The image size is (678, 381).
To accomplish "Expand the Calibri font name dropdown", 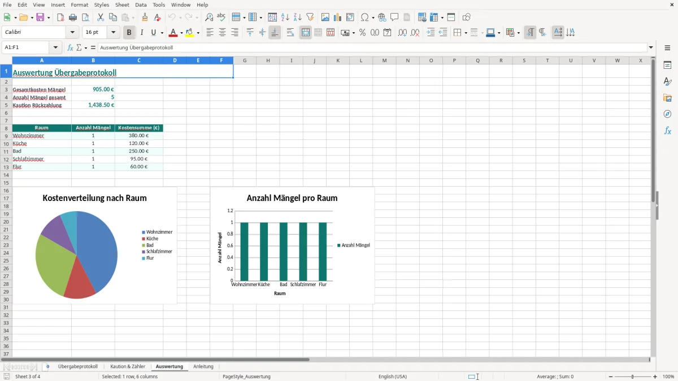I will click(72, 33).
